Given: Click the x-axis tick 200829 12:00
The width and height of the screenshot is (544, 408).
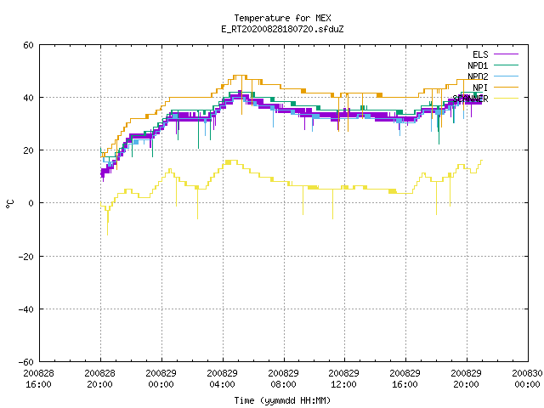Looking at the screenshot, I should (x=343, y=379).
